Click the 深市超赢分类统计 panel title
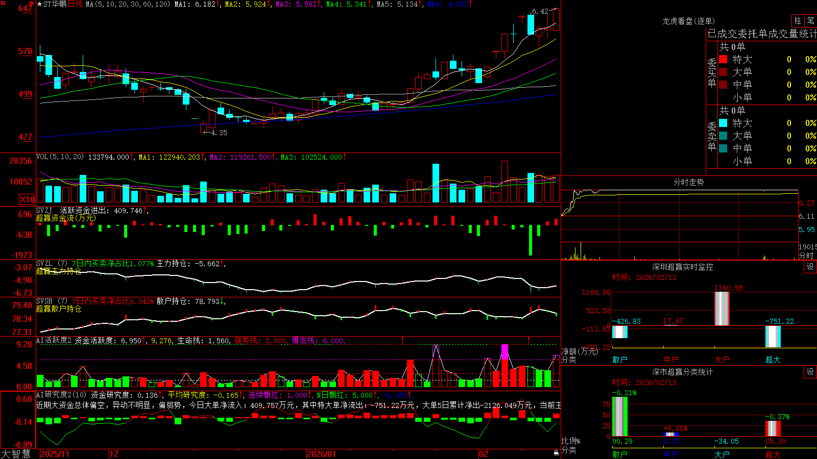The width and height of the screenshot is (817, 459). (x=682, y=372)
